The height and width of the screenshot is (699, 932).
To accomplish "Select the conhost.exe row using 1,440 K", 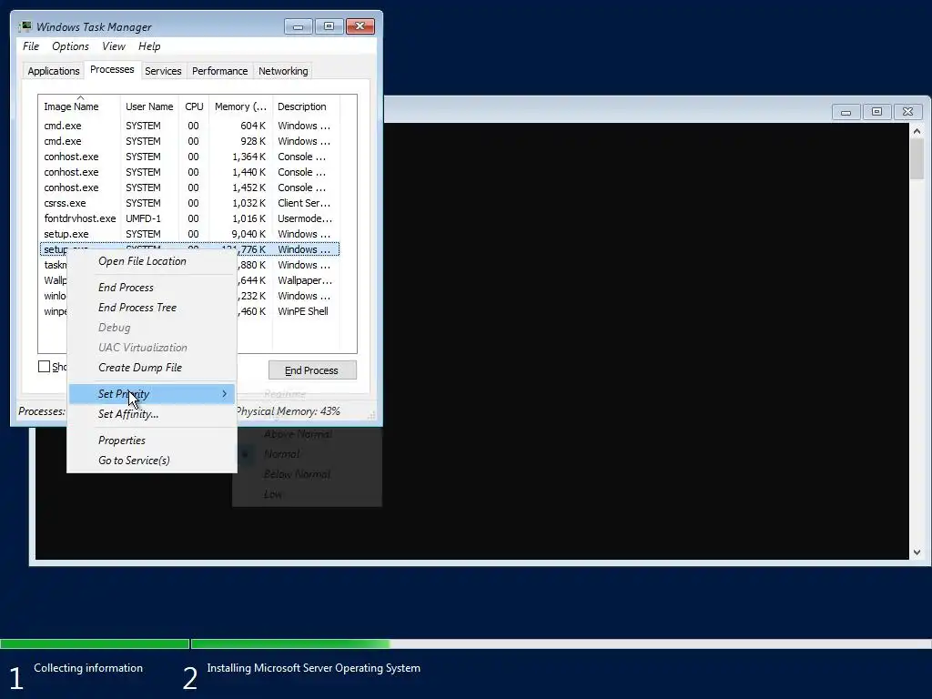I will pos(189,172).
